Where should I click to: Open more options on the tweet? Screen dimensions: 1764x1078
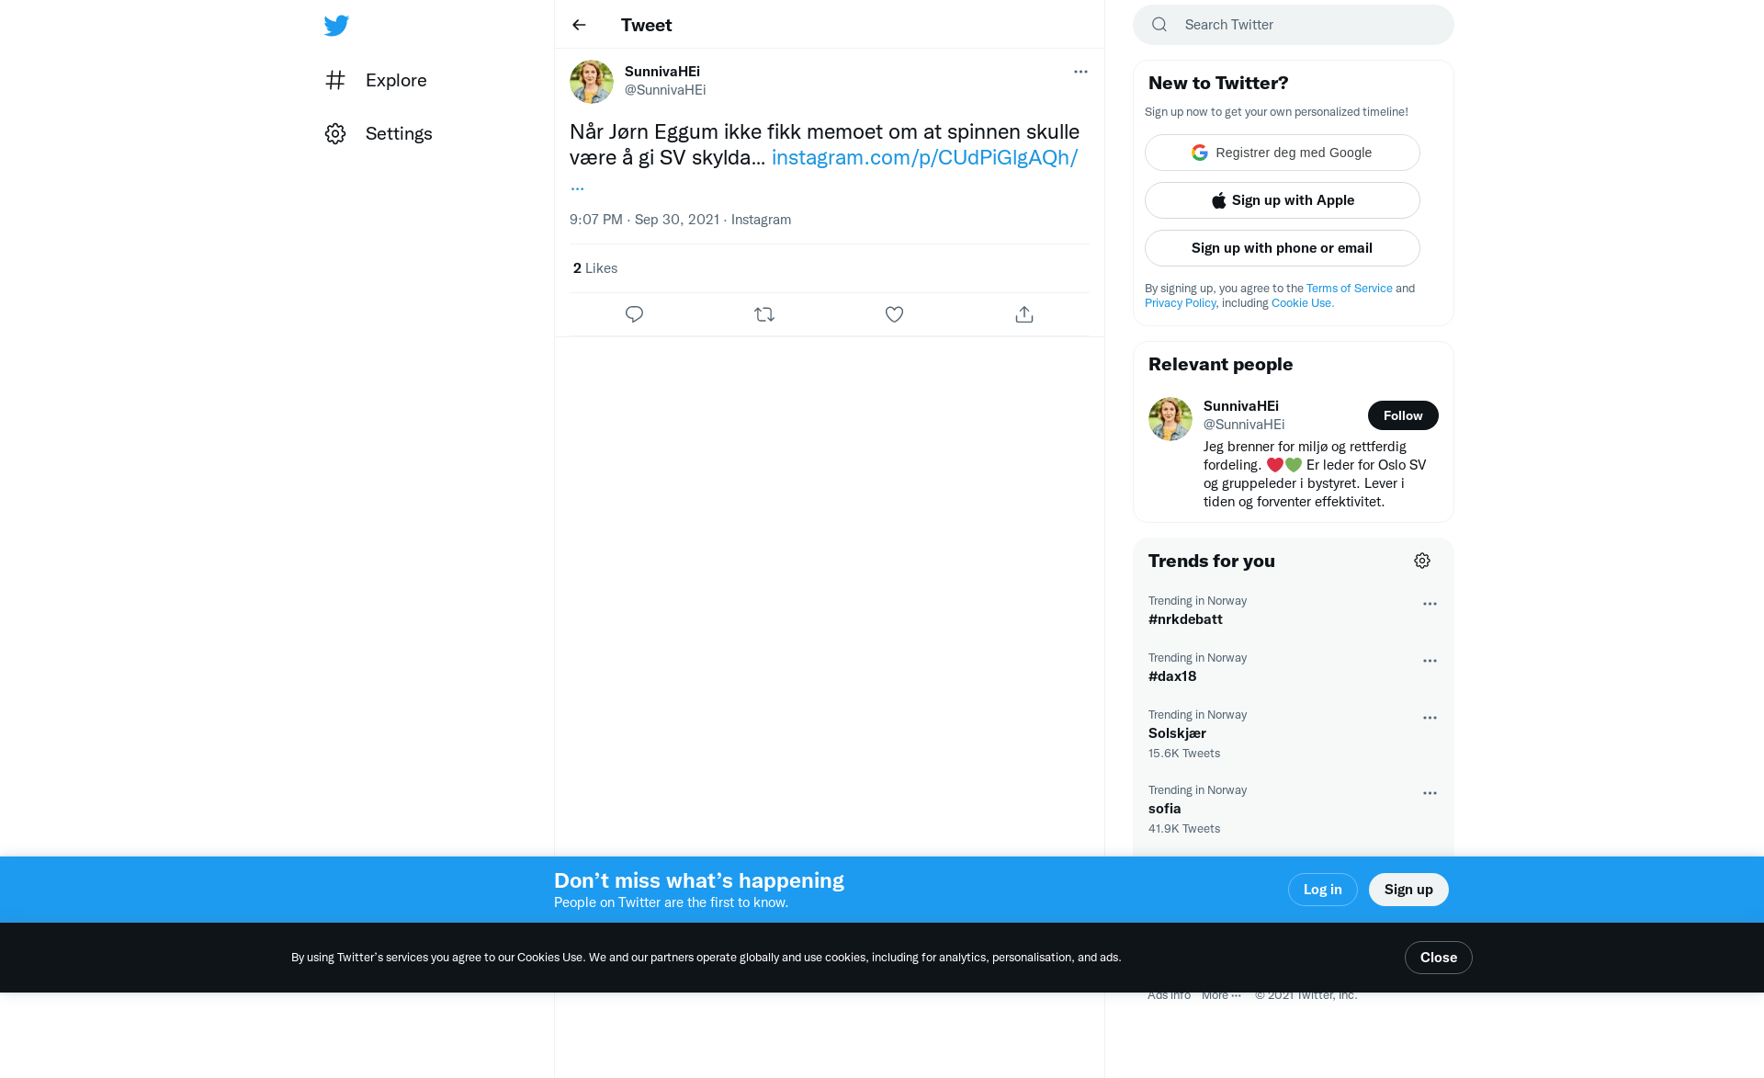tap(1080, 72)
